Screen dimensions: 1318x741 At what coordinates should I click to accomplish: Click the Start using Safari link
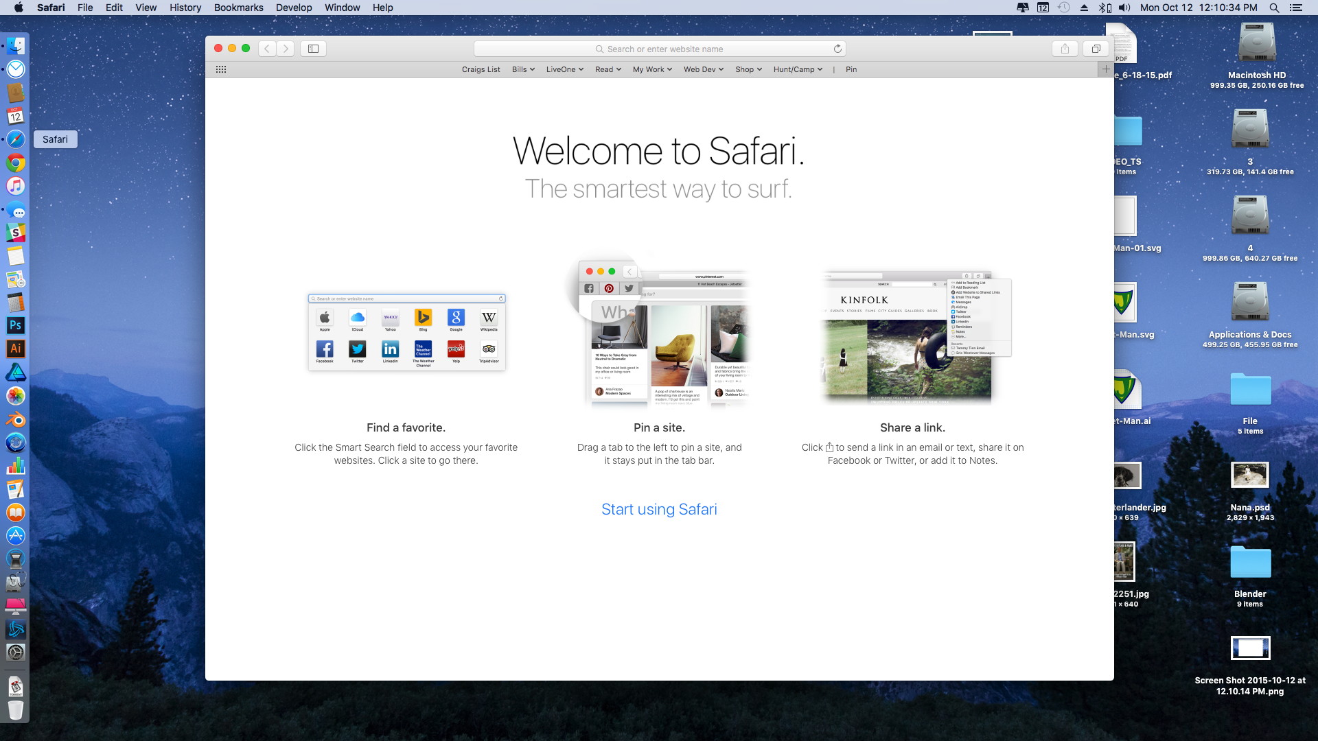point(659,509)
